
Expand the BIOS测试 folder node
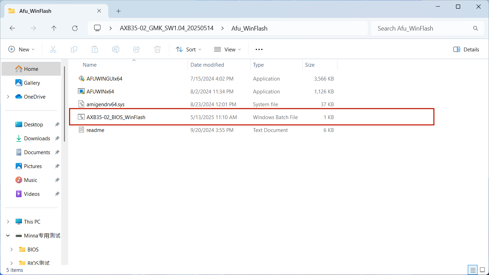[11, 263]
